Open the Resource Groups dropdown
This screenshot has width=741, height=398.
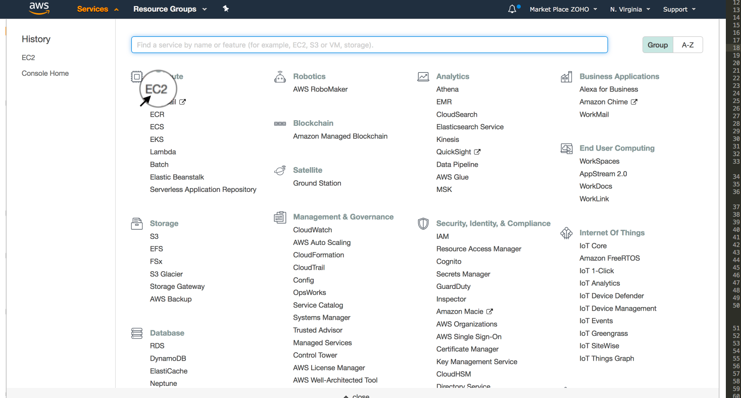(x=170, y=9)
